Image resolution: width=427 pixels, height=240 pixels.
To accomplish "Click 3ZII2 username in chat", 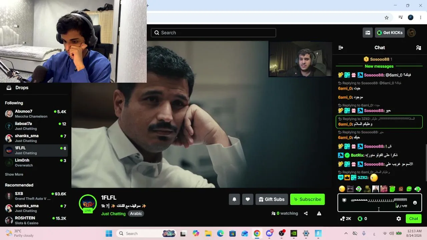I will [x=363, y=178].
